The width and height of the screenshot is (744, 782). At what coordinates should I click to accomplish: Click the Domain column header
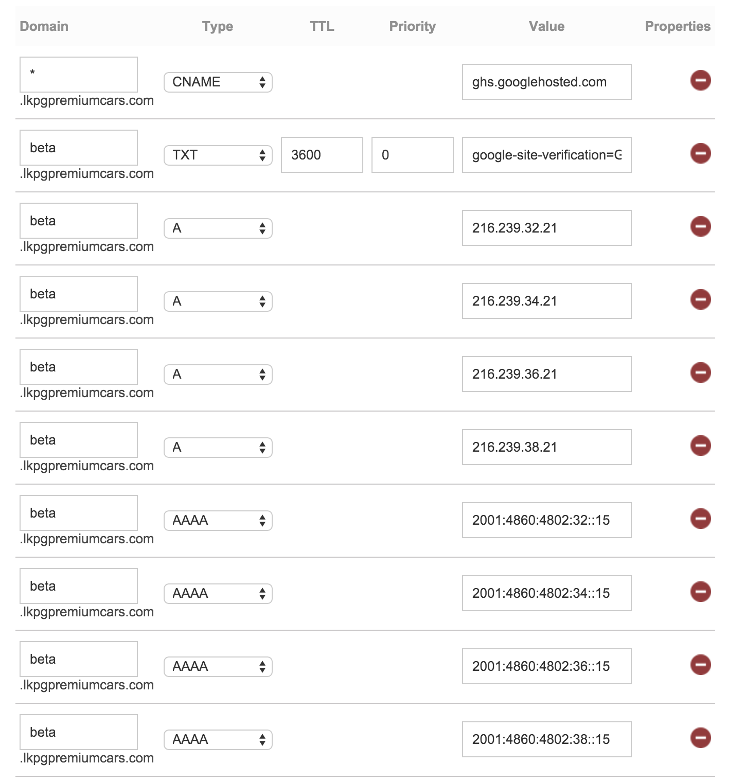(44, 26)
